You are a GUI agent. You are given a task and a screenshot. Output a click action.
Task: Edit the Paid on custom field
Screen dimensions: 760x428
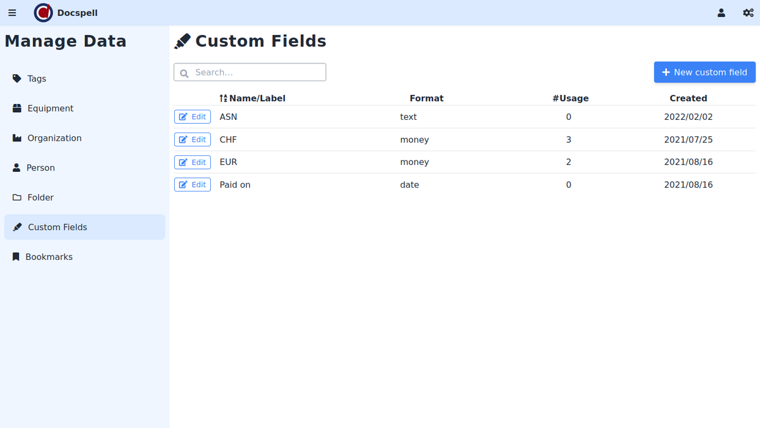(x=193, y=185)
